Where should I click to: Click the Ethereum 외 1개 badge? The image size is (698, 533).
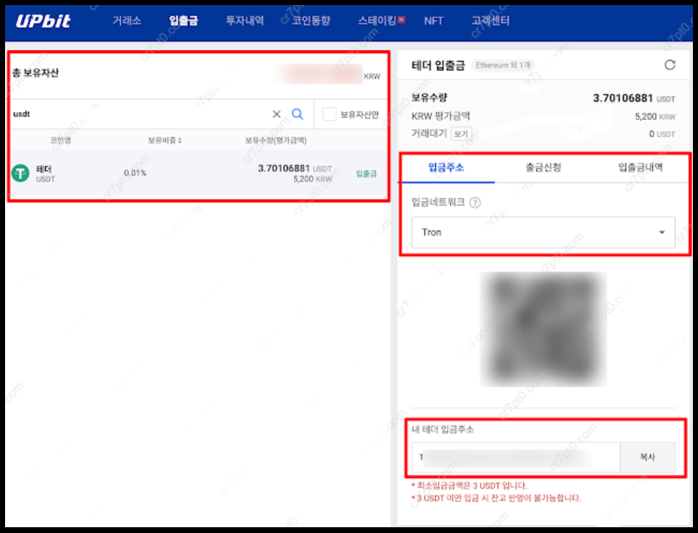point(503,65)
